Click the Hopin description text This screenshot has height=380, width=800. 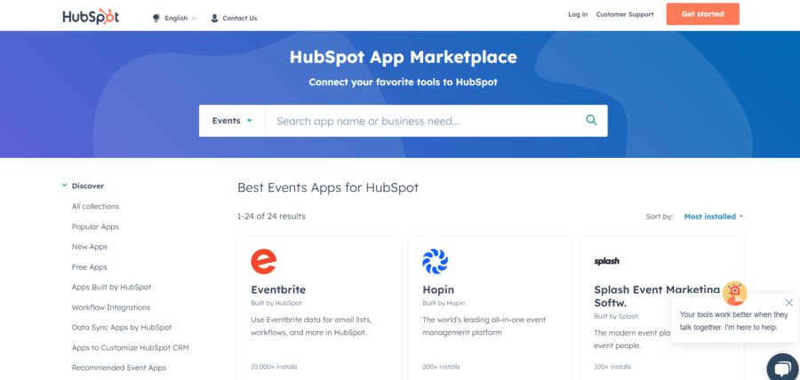point(484,326)
